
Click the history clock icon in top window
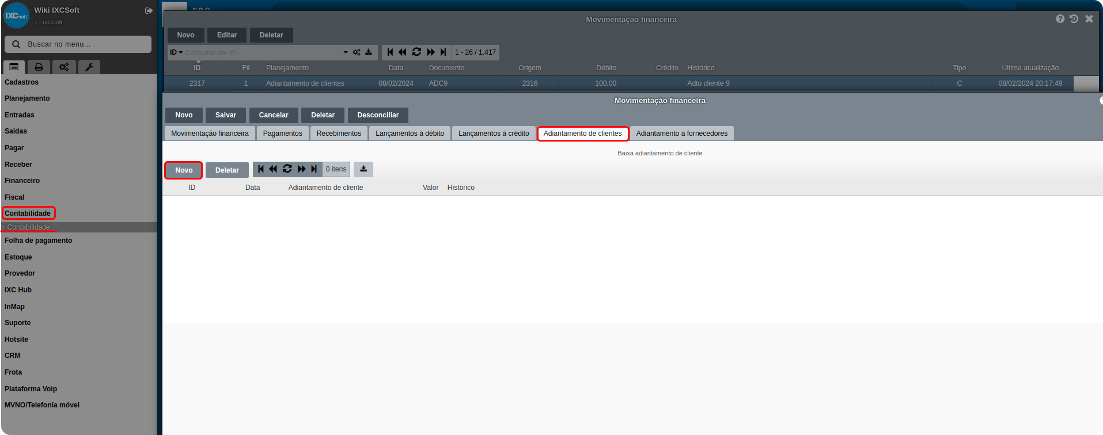pyautogui.click(x=1074, y=19)
